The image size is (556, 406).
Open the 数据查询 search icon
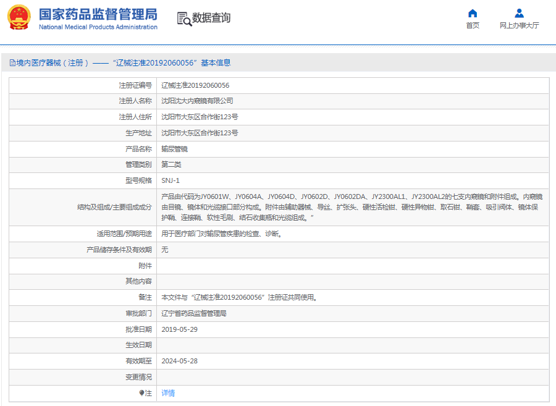point(184,19)
